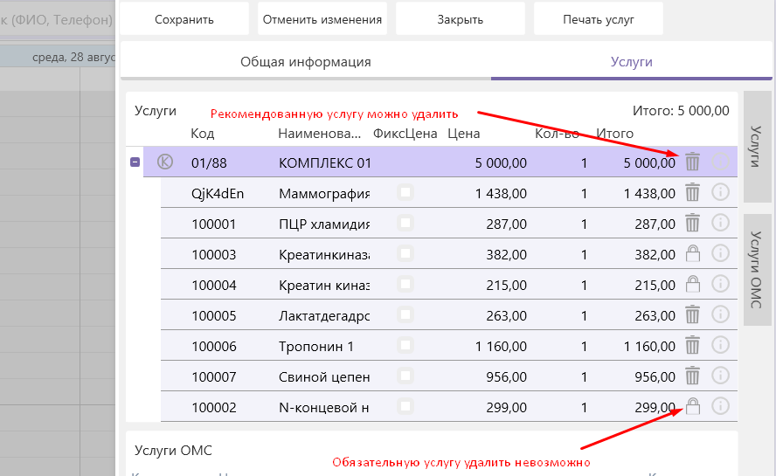Show info for service 100002
This screenshot has width=776, height=476.
(x=721, y=407)
